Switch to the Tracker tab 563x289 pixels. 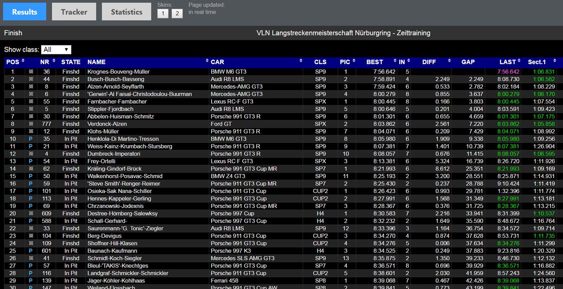tap(74, 12)
